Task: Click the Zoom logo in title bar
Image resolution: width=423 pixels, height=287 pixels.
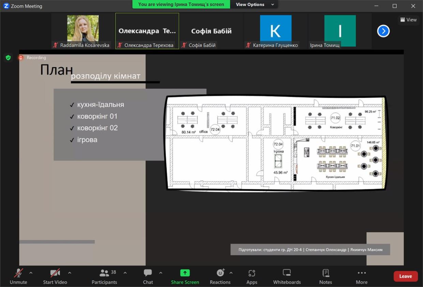Action: pyautogui.click(x=6, y=6)
